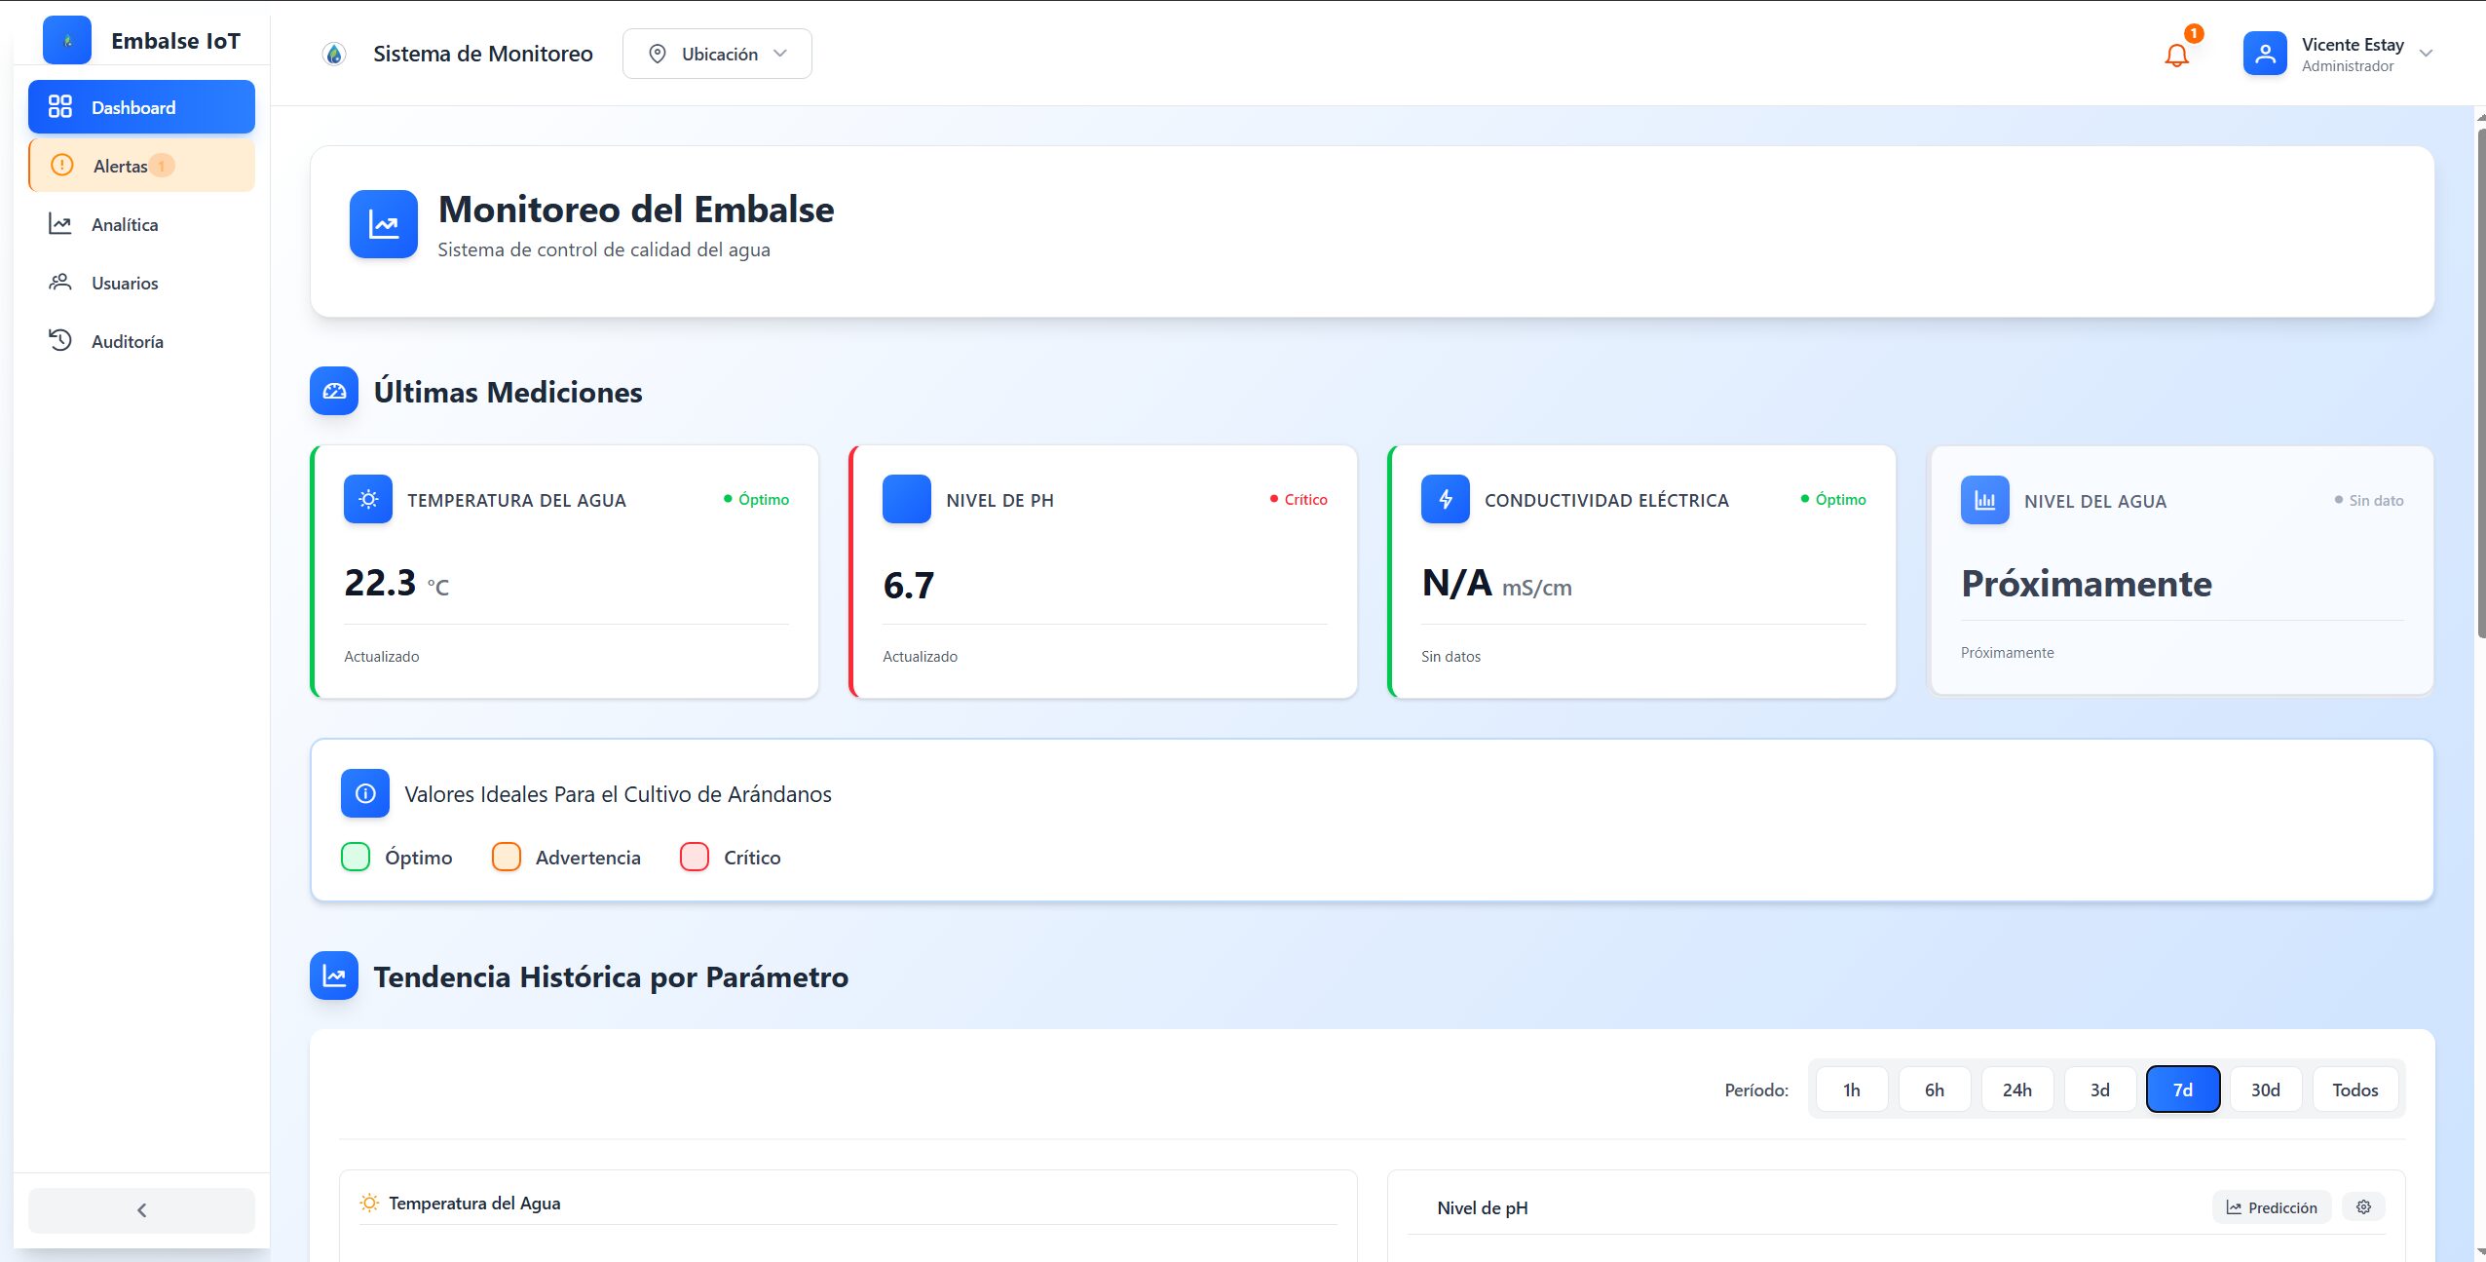
Task: Click the Nivel de pH measurement card
Action: (x=1103, y=571)
